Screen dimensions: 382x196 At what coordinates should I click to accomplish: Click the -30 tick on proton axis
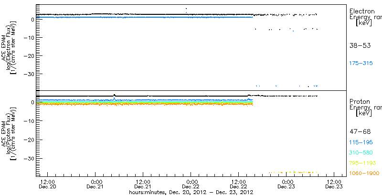(29, 158)
